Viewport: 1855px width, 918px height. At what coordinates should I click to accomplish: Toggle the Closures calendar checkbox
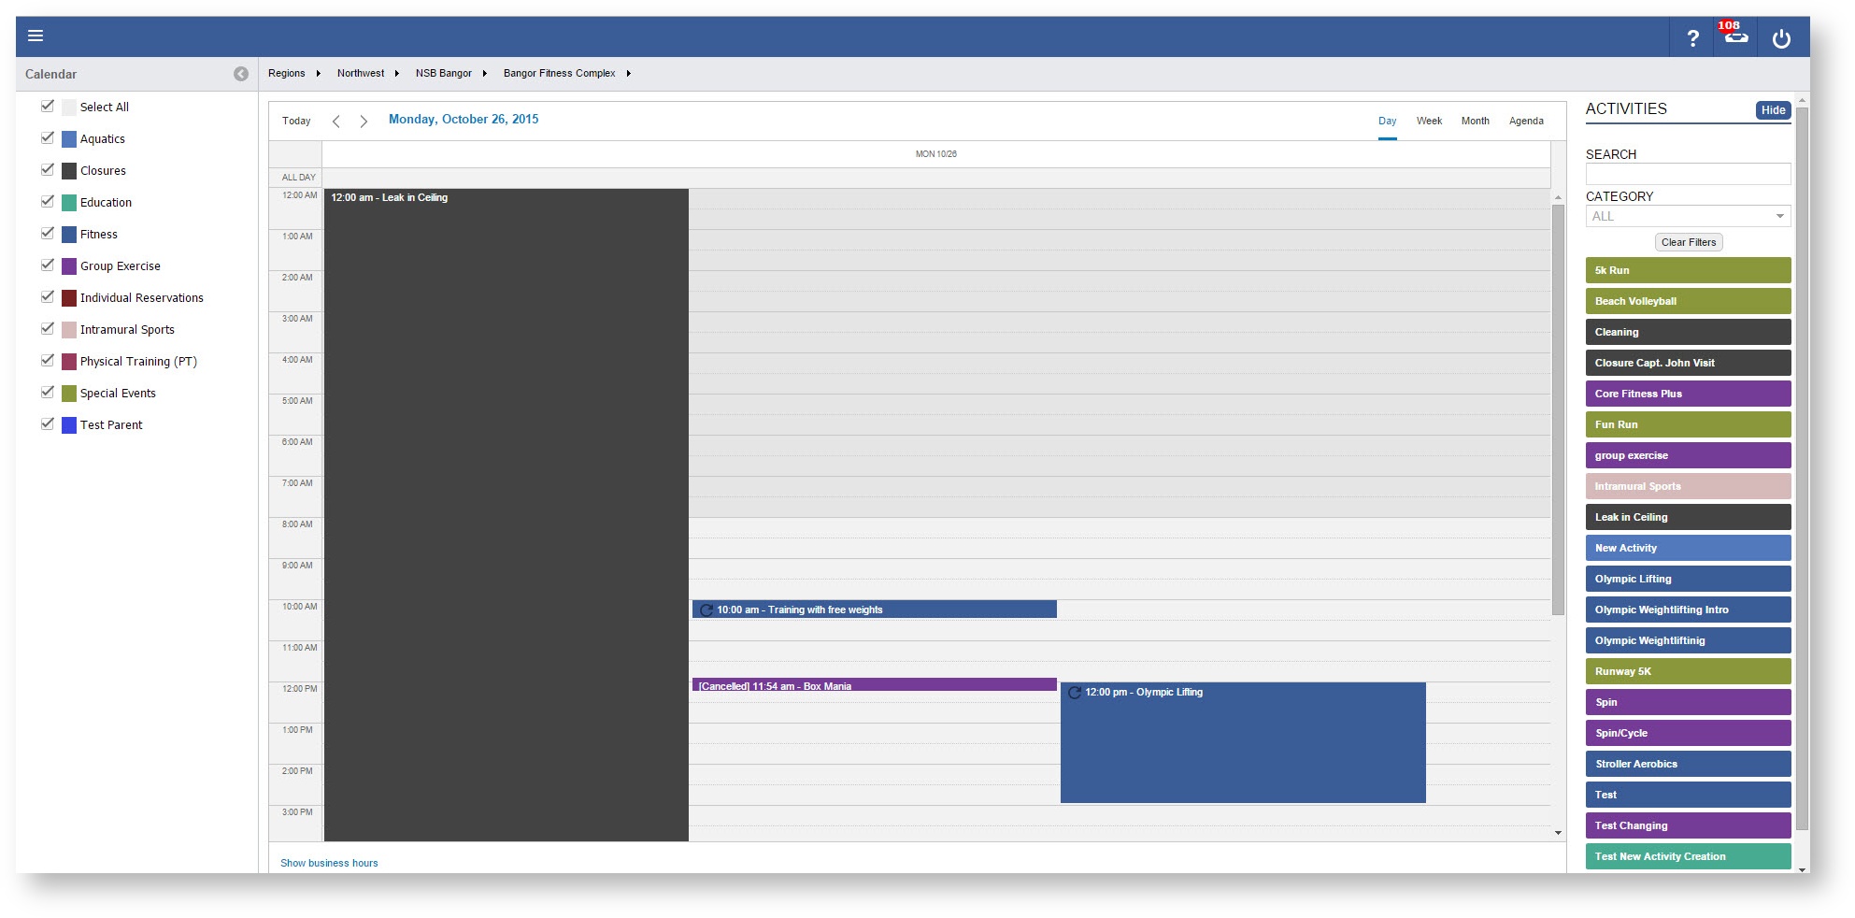48,170
